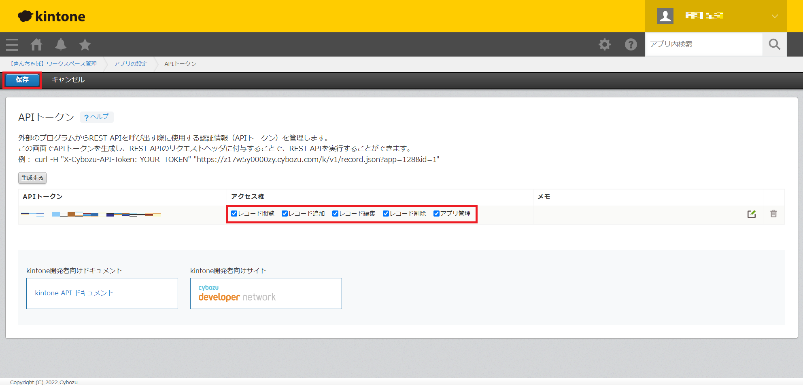This screenshot has width=803, height=385.
Task: Click the 生成する generate button
Action: coord(32,178)
